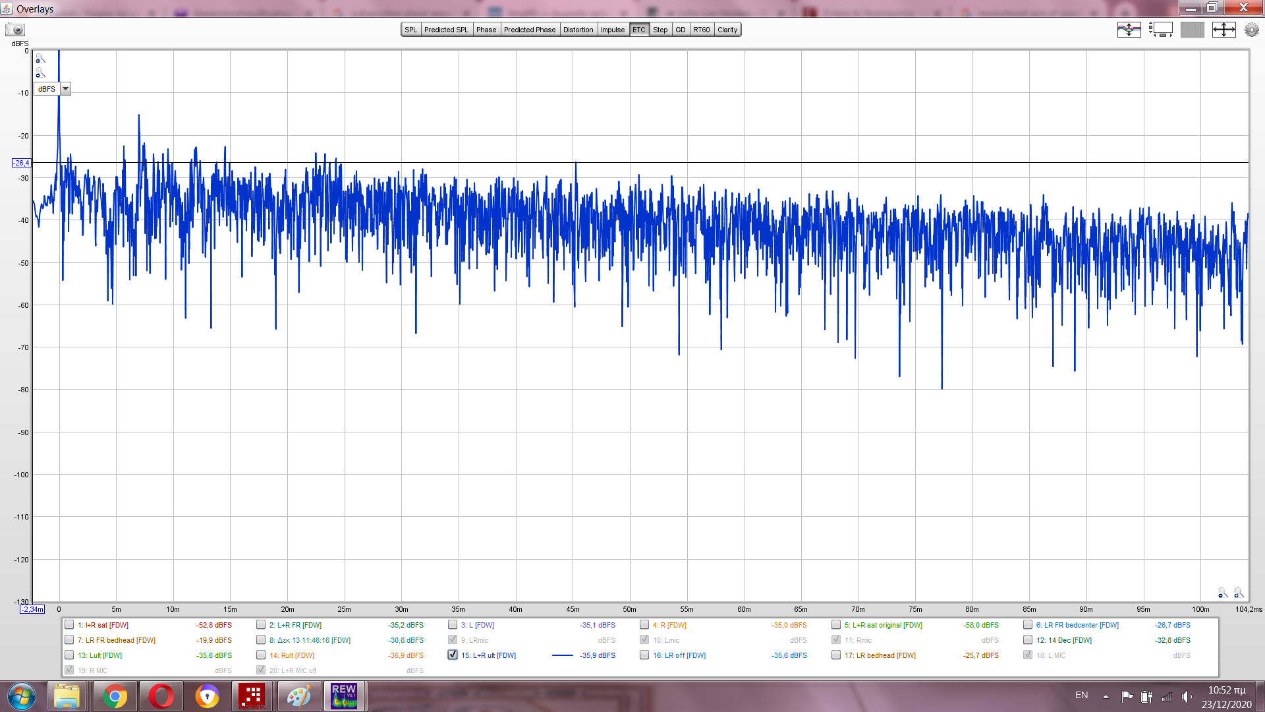Image resolution: width=1265 pixels, height=712 pixels.
Task: Switch to the RT60 tab
Action: [702, 30]
